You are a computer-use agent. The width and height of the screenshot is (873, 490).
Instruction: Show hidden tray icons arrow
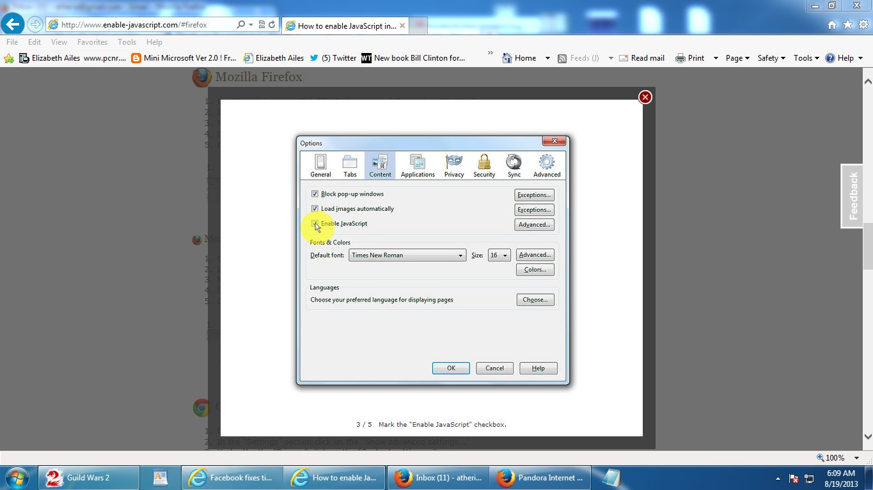[x=778, y=478]
